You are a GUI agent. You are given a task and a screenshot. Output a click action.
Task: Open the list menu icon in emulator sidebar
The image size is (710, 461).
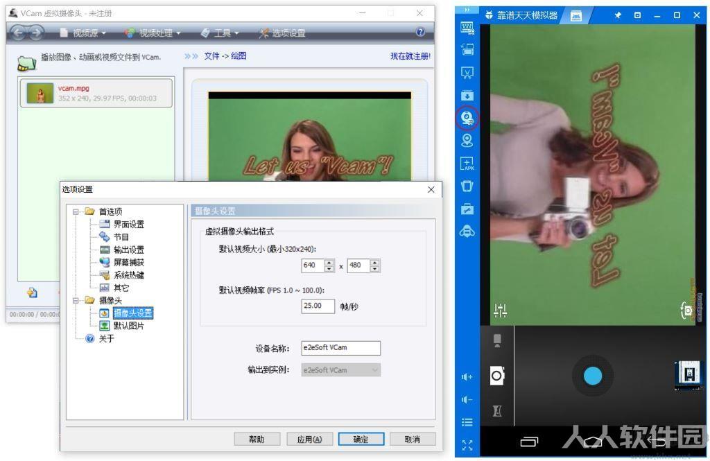click(x=467, y=422)
